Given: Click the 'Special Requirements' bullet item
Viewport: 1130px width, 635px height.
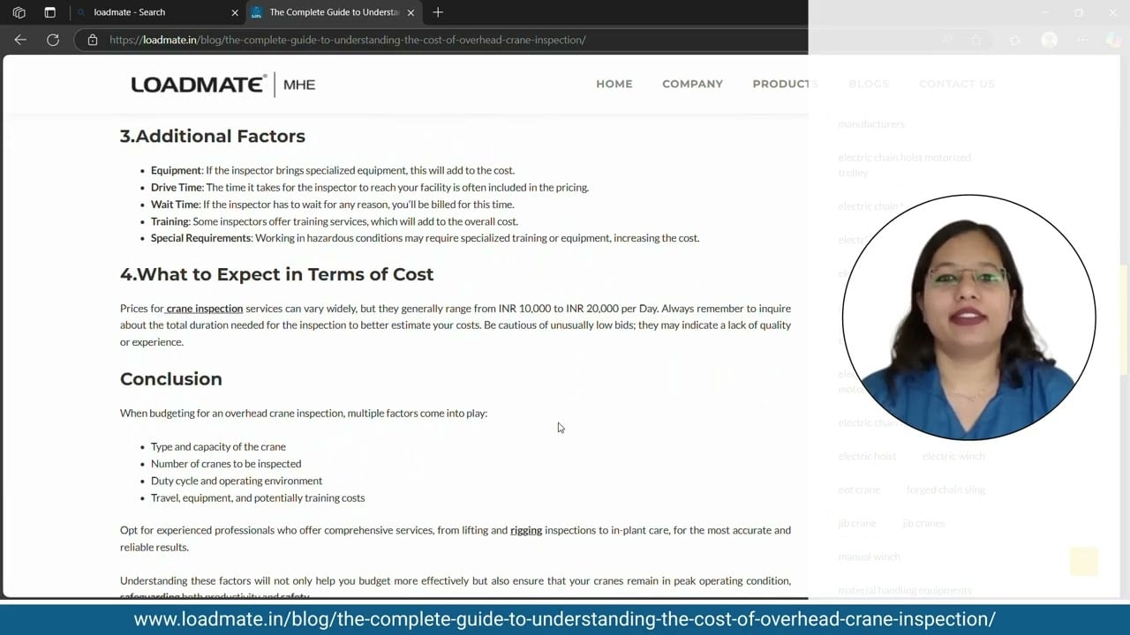Looking at the screenshot, I should pyautogui.click(x=425, y=238).
